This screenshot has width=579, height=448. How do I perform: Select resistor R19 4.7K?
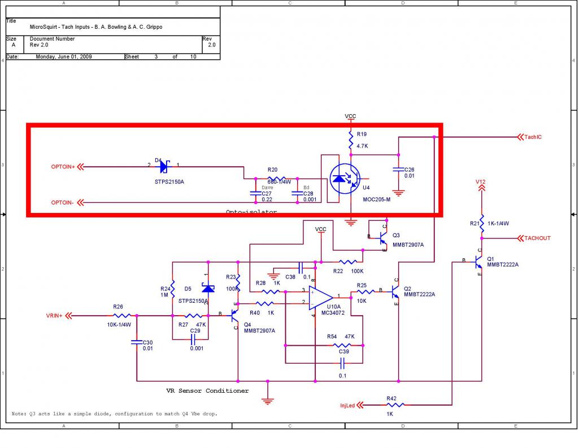point(351,140)
